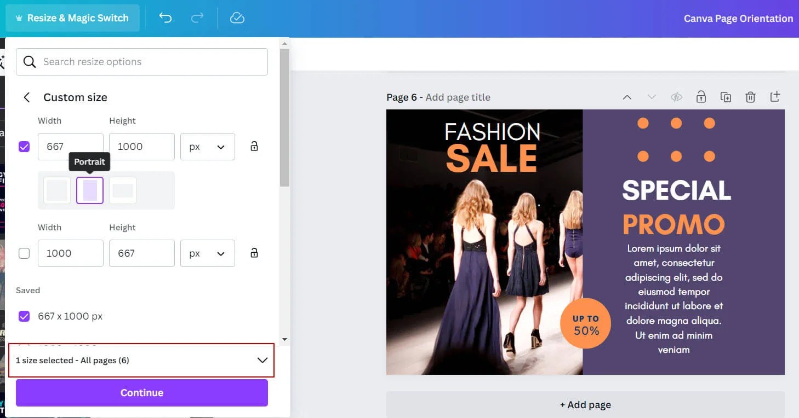Duplicate Page 6

tap(726, 97)
